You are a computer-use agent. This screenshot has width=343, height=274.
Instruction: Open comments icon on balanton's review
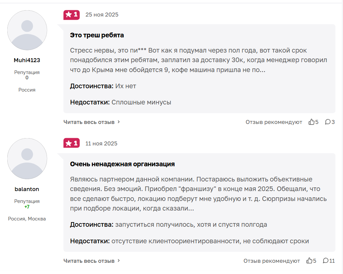tap(326, 261)
